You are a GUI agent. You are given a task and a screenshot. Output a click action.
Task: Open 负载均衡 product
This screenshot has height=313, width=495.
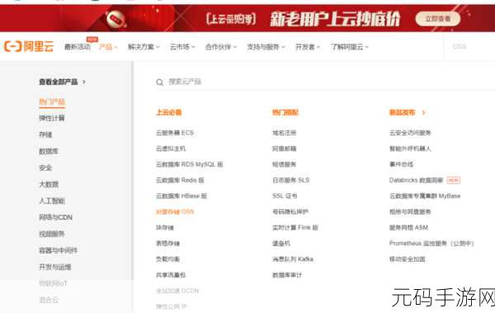coord(167,259)
